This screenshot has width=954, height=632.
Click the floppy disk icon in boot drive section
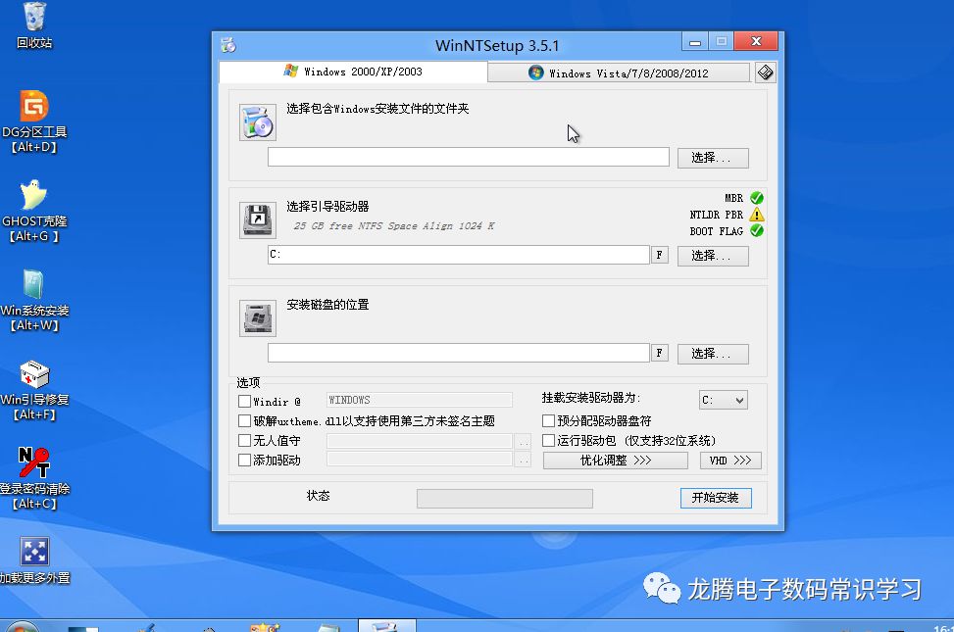(257, 219)
